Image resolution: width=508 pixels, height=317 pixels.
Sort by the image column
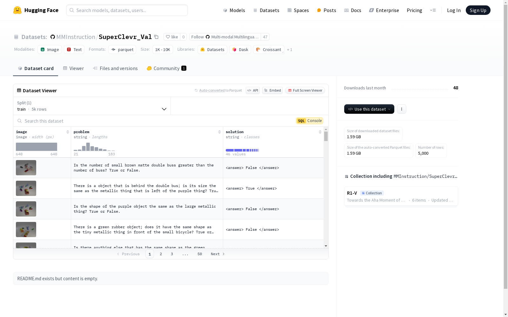click(68, 132)
